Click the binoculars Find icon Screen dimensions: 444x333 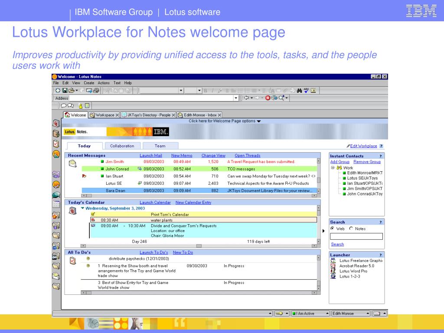(x=299, y=91)
